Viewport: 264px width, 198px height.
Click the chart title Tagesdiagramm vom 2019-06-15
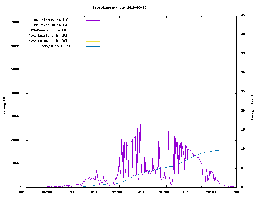click(x=119, y=7)
